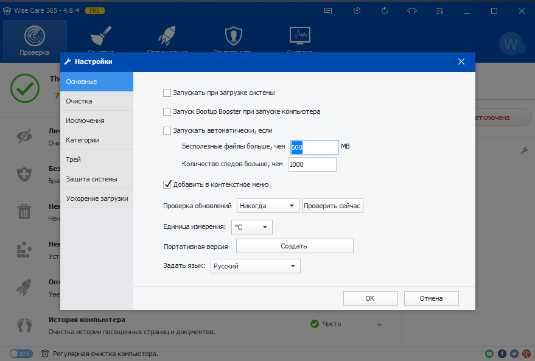Expand the Чисто dropdown arrow in history row

pos(379,325)
